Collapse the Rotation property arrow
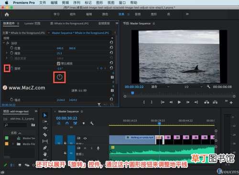239x175 pixels. [7, 68]
